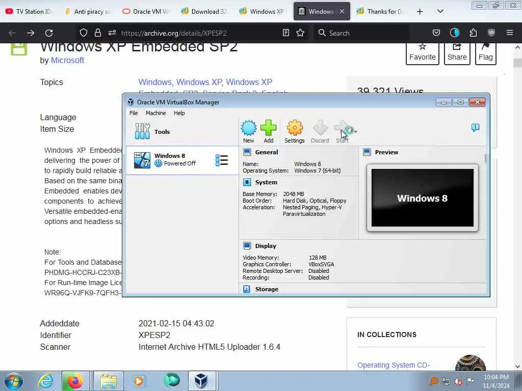This screenshot has width=522, height=391.
Task: Switch to the Oracle VM browser tab
Action: click(x=146, y=12)
